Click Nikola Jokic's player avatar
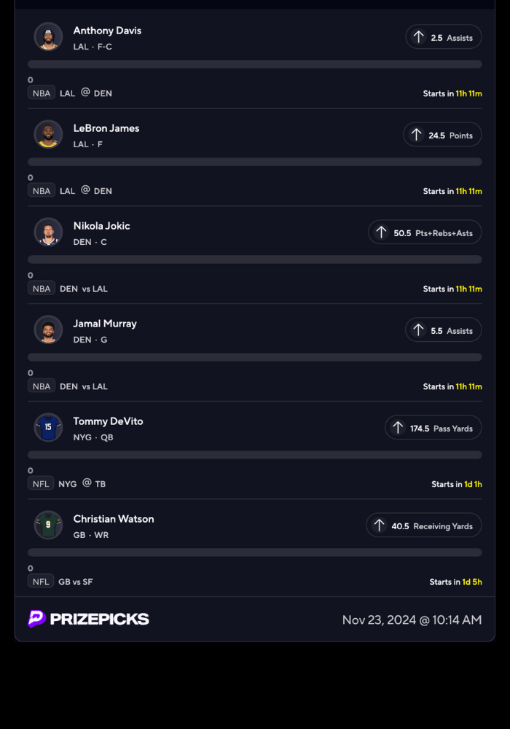The height and width of the screenshot is (729, 510). (48, 232)
